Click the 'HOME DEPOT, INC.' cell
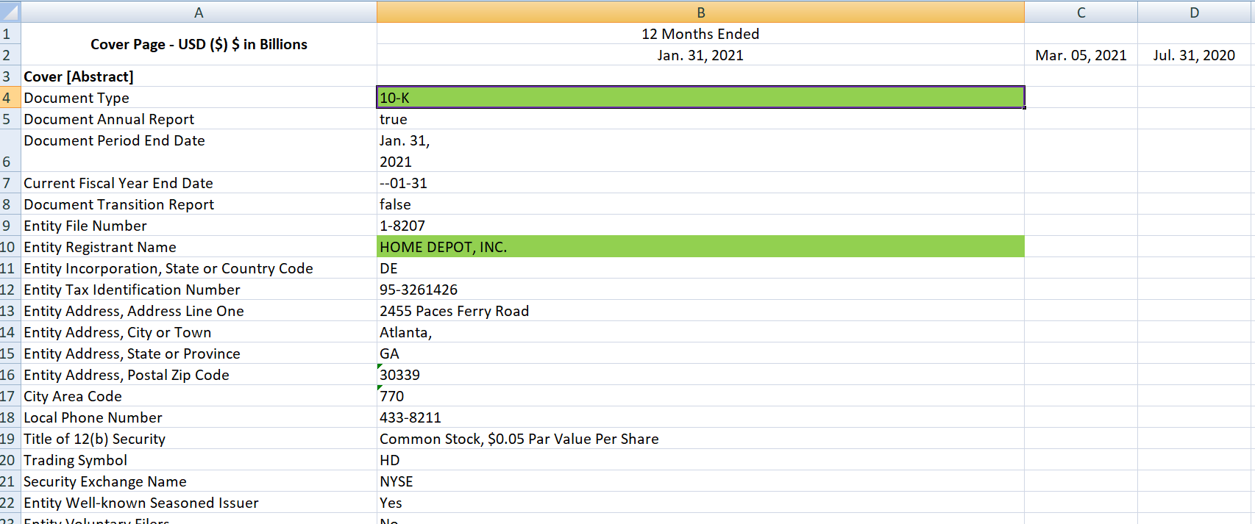 pos(700,247)
